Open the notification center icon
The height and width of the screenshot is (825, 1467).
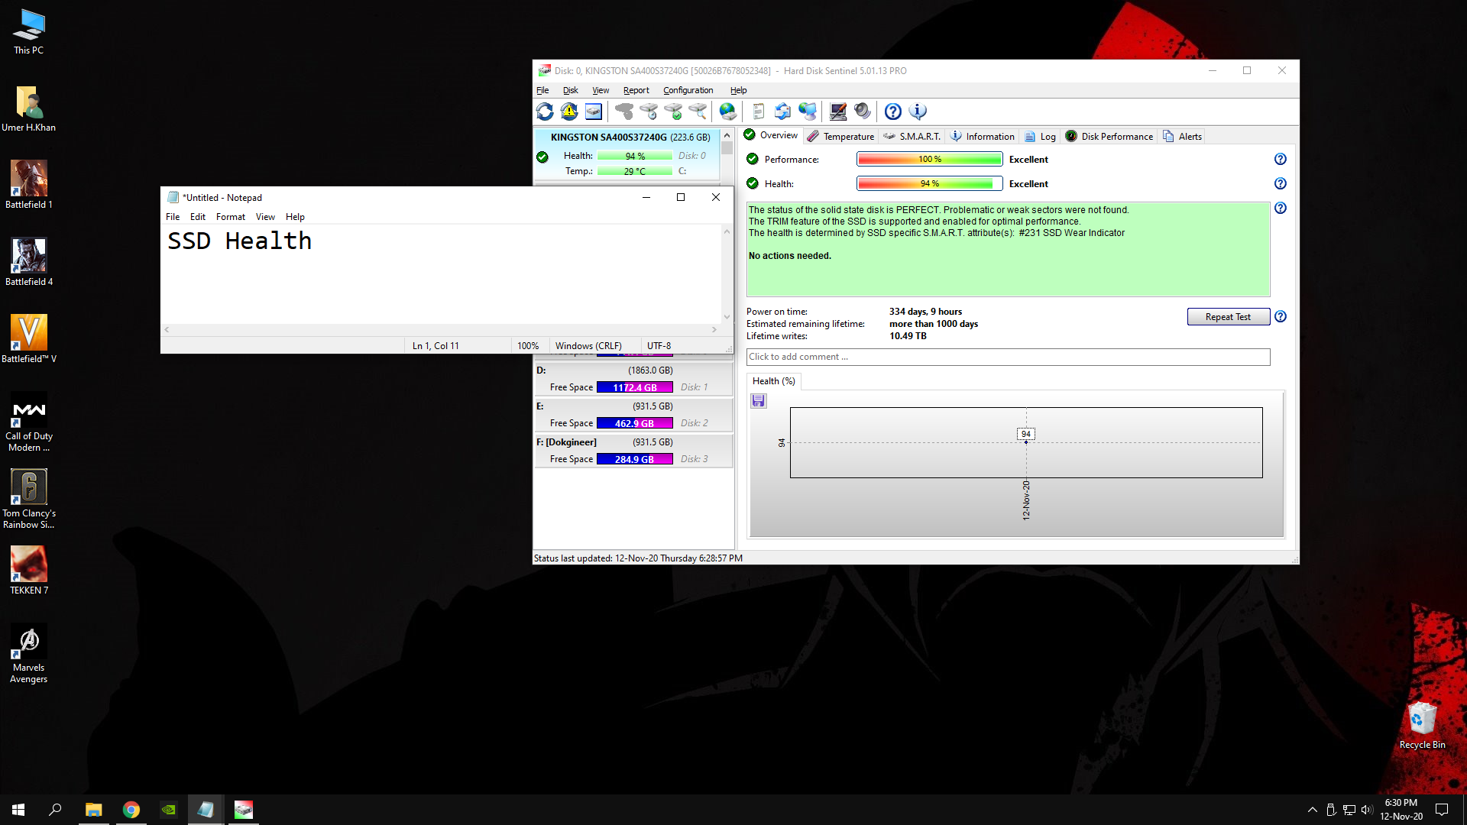pos(1442,810)
